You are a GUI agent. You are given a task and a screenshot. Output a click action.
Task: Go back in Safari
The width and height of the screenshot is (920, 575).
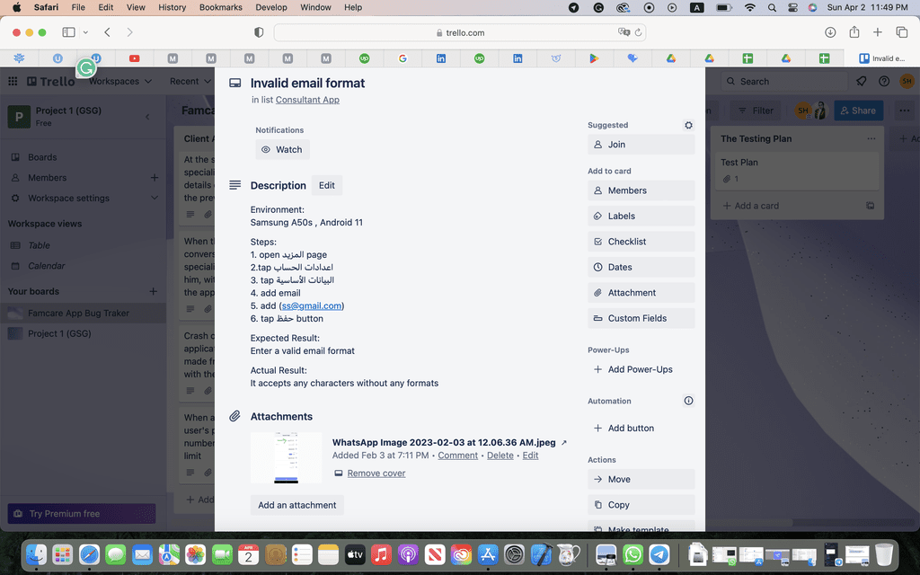[107, 32]
